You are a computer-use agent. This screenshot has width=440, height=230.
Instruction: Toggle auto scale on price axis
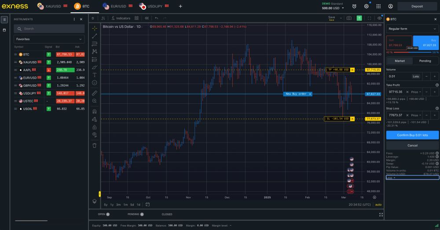point(378,204)
